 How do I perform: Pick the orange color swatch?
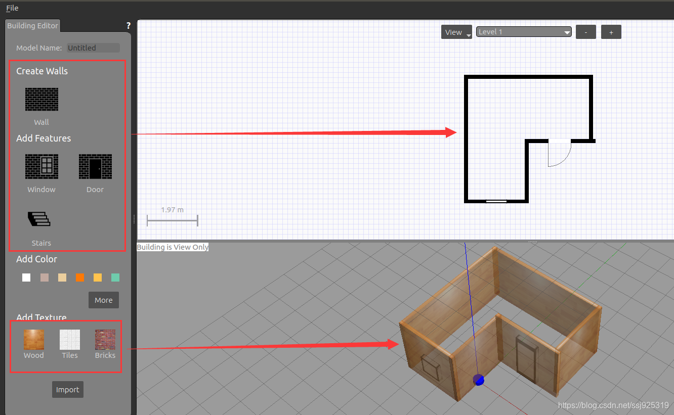click(80, 278)
